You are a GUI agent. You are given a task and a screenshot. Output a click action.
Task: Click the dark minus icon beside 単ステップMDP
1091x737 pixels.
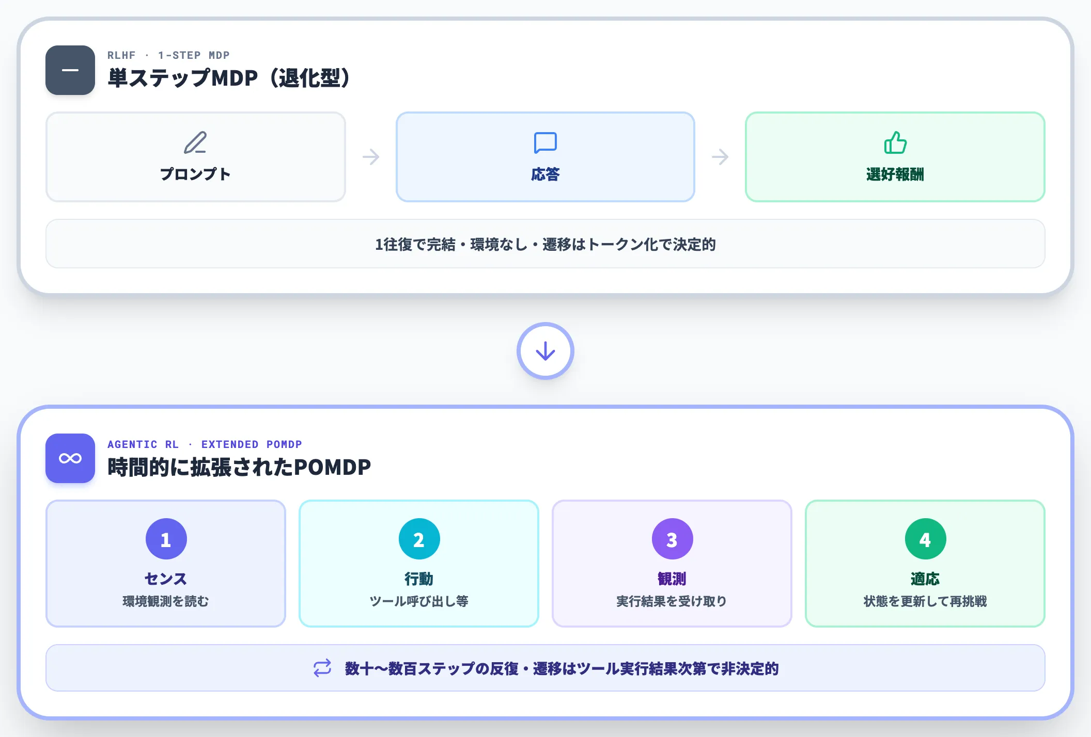click(70, 70)
